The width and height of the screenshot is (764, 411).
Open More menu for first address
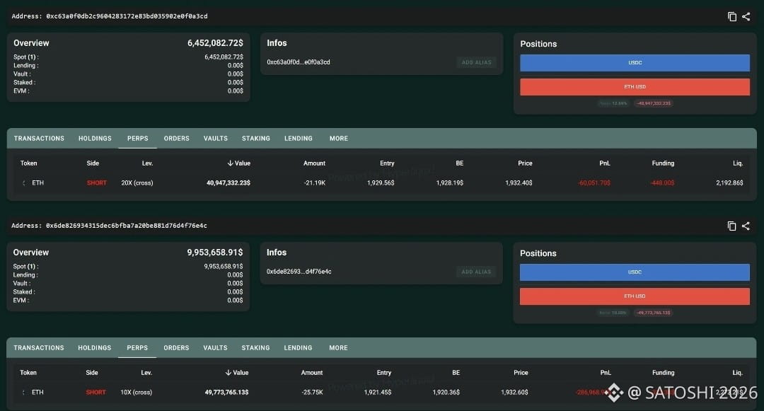(x=339, y=139)
